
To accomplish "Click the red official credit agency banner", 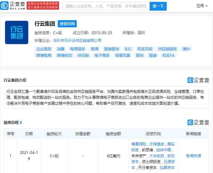I will 43,6.
